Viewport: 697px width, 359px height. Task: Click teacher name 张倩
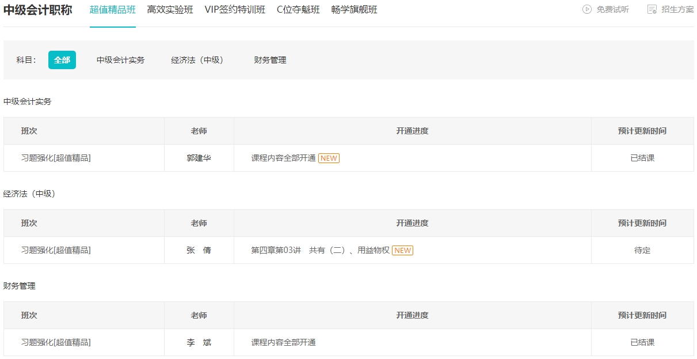[199, 250]
